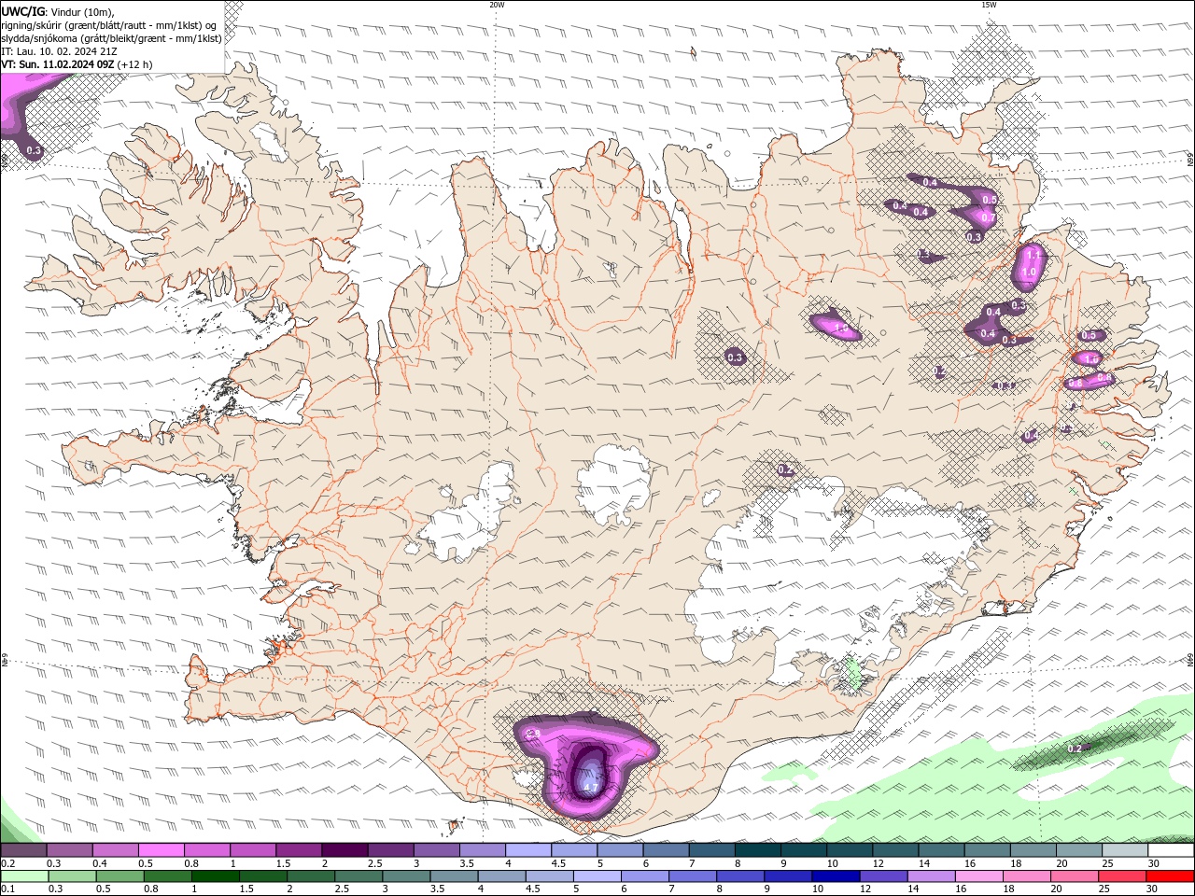Click the 12 label on the snow scale
The image size is (1195, 896).
click(x=879, y=863)
